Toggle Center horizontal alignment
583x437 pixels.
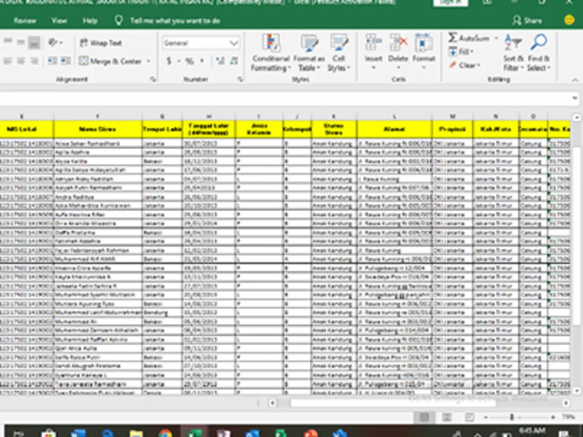pos(21,61)
